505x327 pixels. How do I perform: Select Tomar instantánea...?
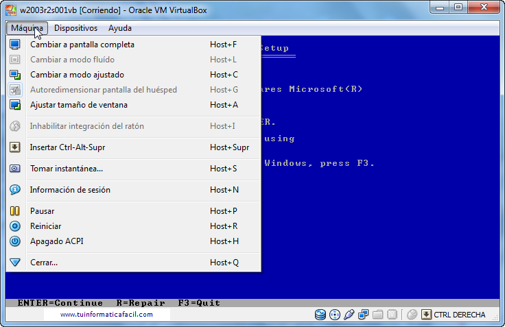(x=133, y=169)
